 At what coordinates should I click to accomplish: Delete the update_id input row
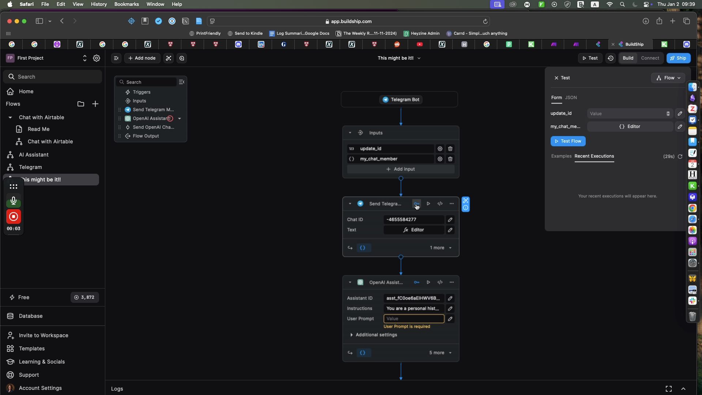click(x=450, y=148)
